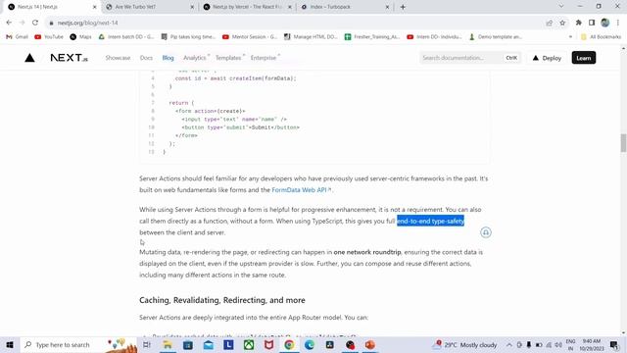
Task: Open Google Chrome on taskbar
Action: coord(289,344)
